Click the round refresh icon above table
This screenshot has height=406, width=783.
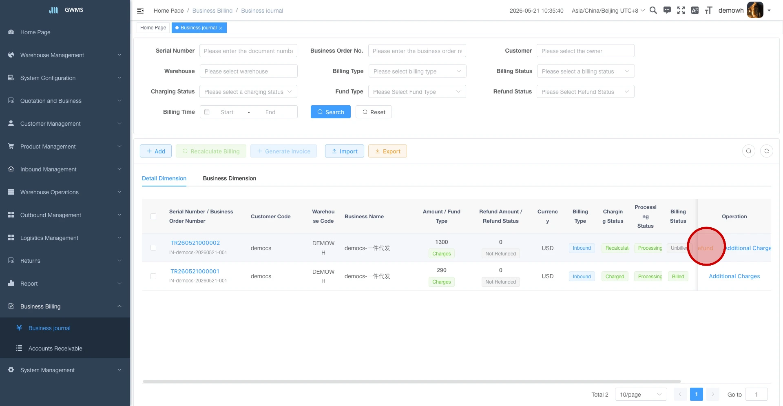[x=767, y=151]
